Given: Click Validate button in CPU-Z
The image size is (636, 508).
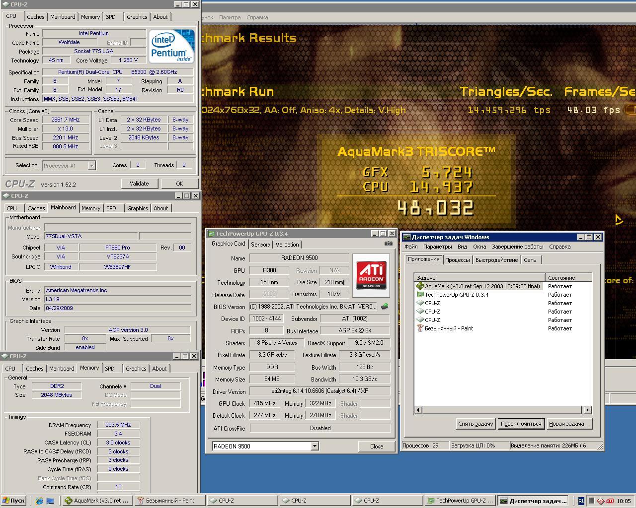Looking at the screenshot, I should [x=139, y=184].
